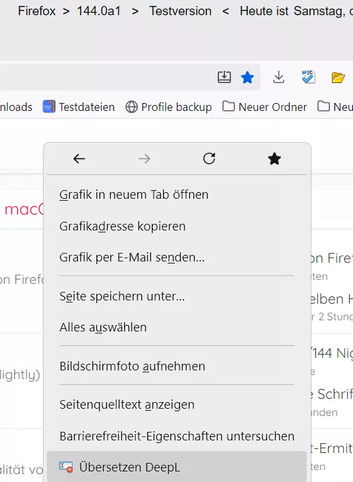Select Seitenquelltext anzeigen
353x482 pixels.
click(177, 405)
